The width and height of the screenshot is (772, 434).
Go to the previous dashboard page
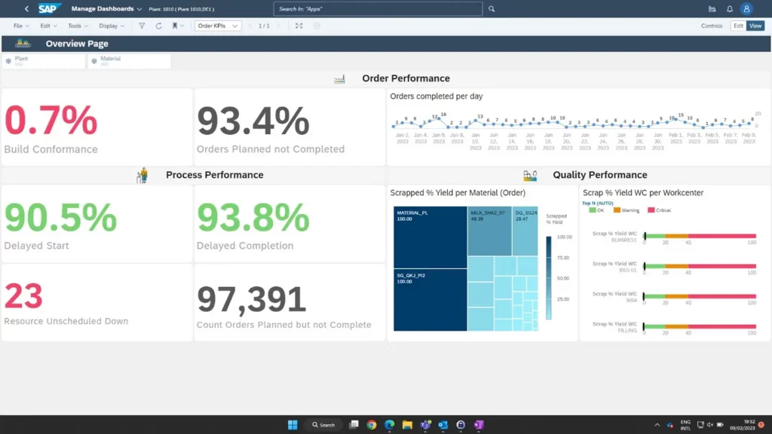click(250, 26)
